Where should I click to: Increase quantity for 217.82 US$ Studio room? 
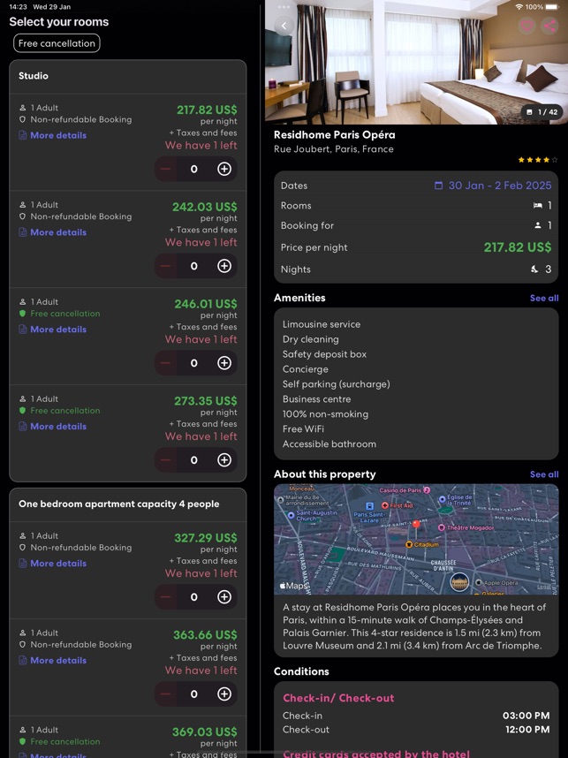(x=224, y=169)
